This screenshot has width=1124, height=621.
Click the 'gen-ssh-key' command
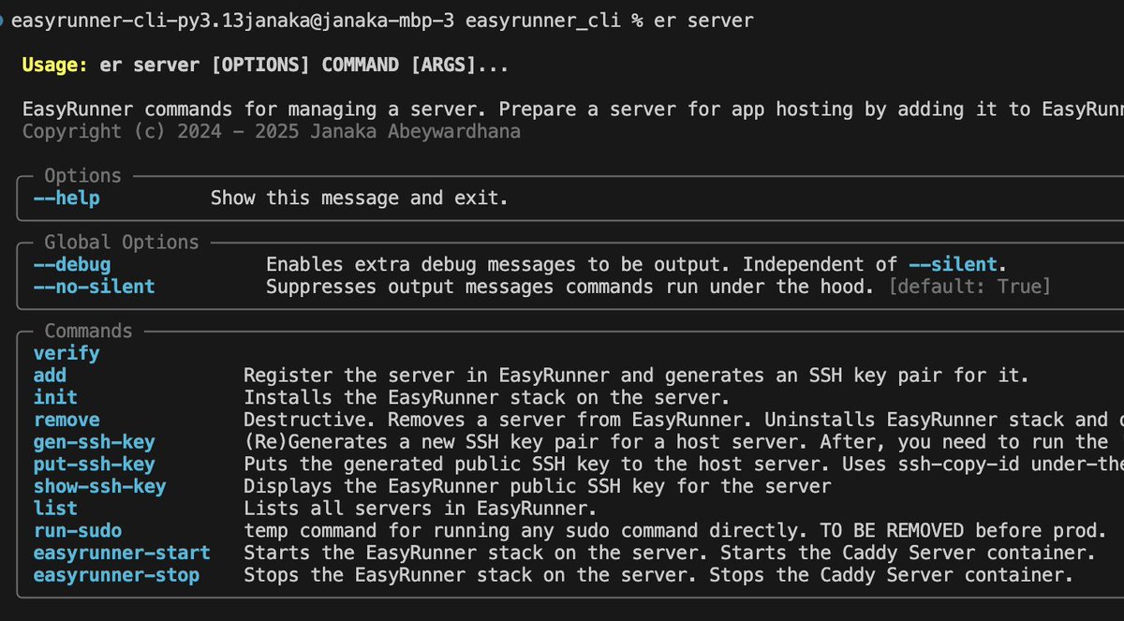click(94, 442)
